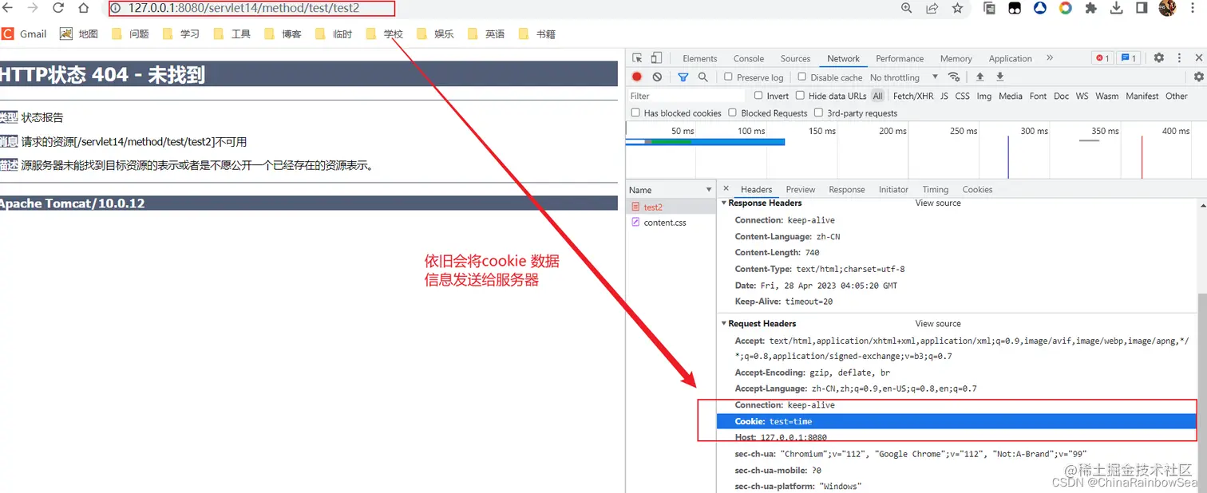
Task: Close the request details pane
Action: [x=726, y=189]
